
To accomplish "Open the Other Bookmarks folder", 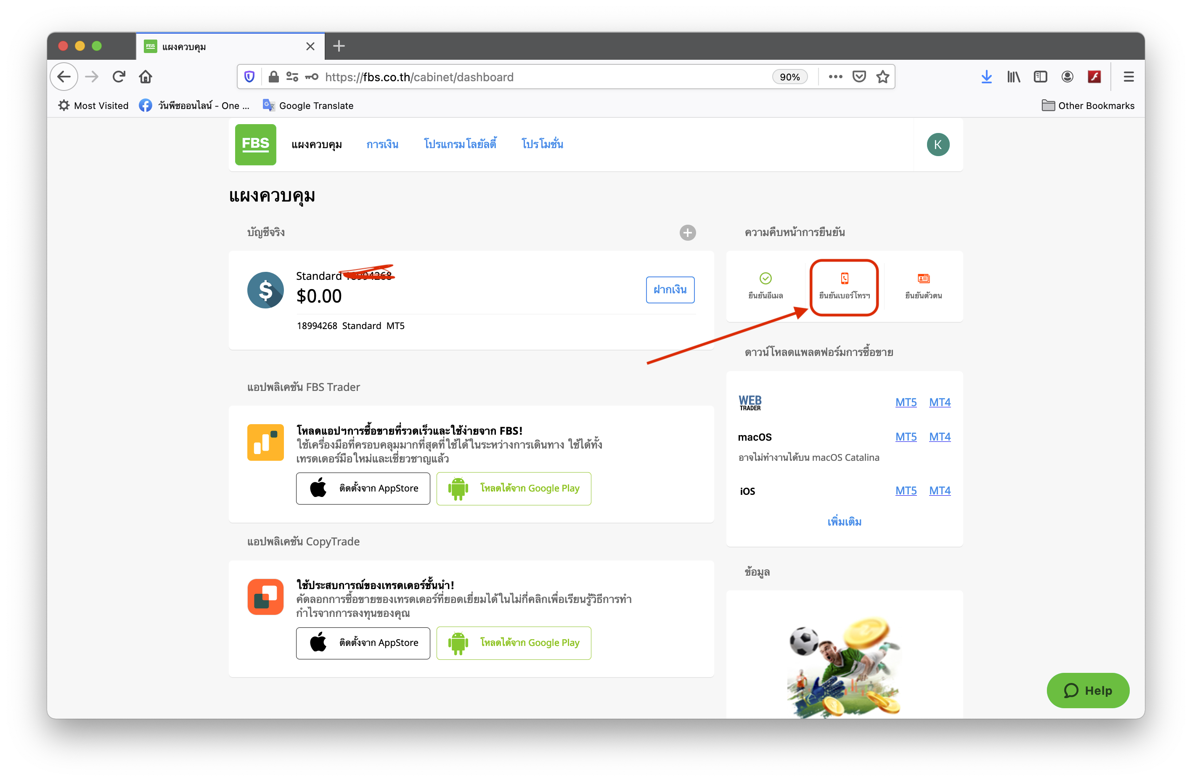I will (1088, 106).
